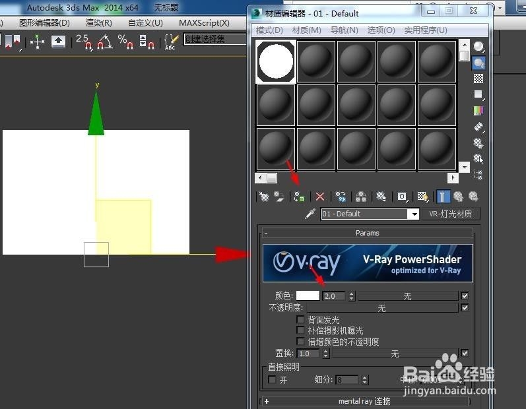The height and width of the screenshot is (409, 526).
Task: Open 选项(O) menu
Action: tap(381, 30)
